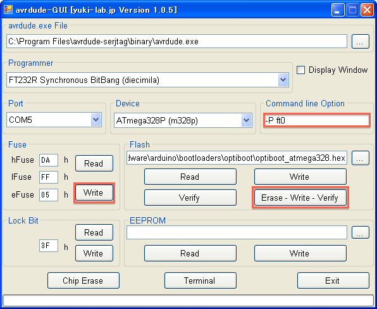The height and width of the screenshot is (309, 377).
Task: Open the Programmer dropdown list
Action: [283, 80]
